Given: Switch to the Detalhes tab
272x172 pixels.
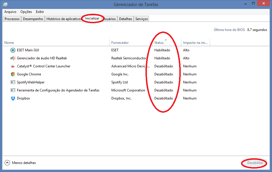Looking at the screenshot, I should coord(125,19).
